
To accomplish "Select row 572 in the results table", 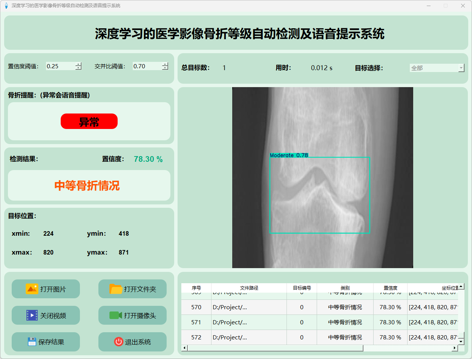I will pyautogui.click(x=320, y=338).
